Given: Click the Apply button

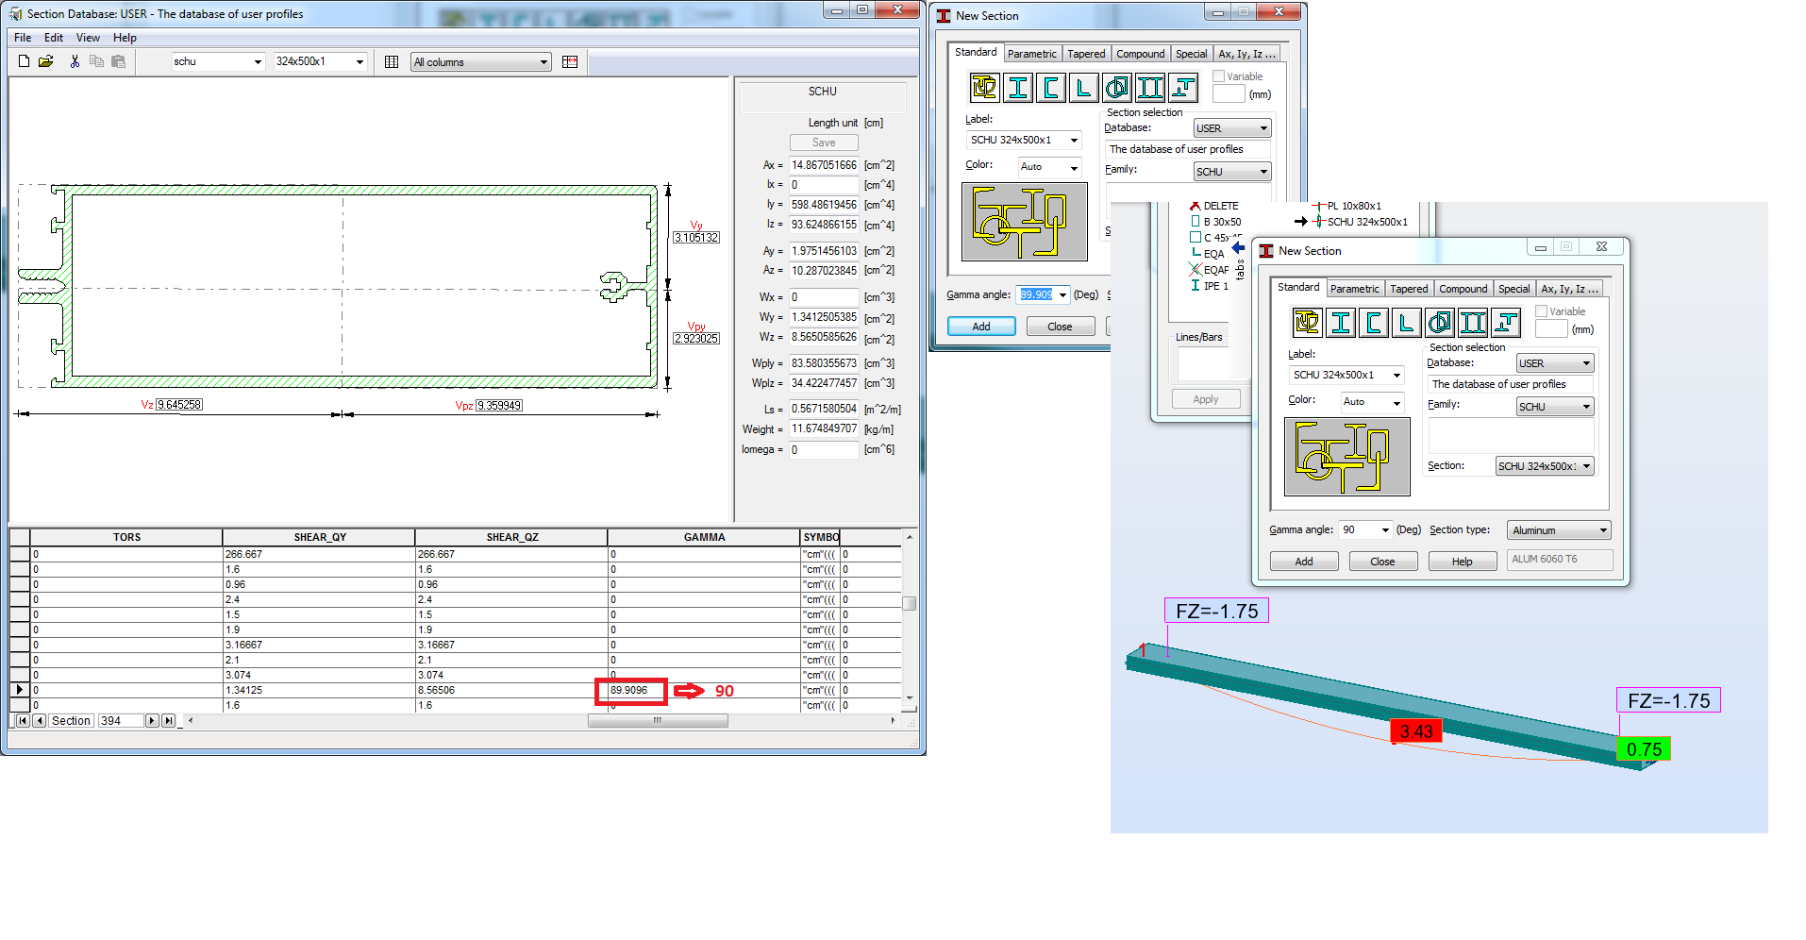Looking at the screenshot, I should click(x=1205, y=398).
